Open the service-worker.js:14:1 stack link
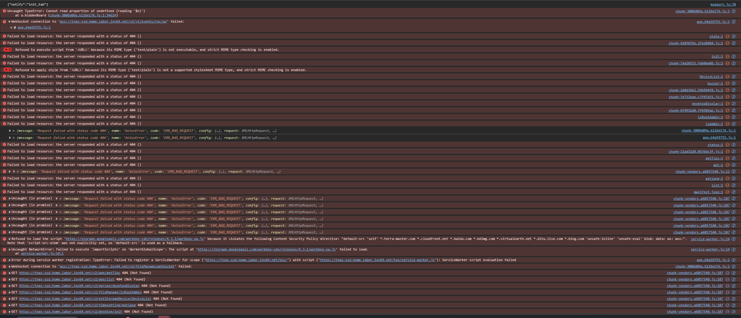The image size is (741, 318). coord(42,253)
